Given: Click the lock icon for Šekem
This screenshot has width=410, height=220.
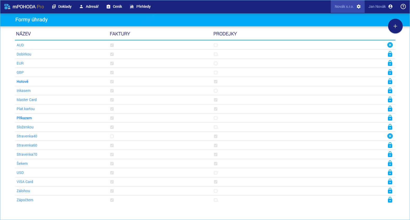Looking at the screenshot, I should [x=390, y=163].
